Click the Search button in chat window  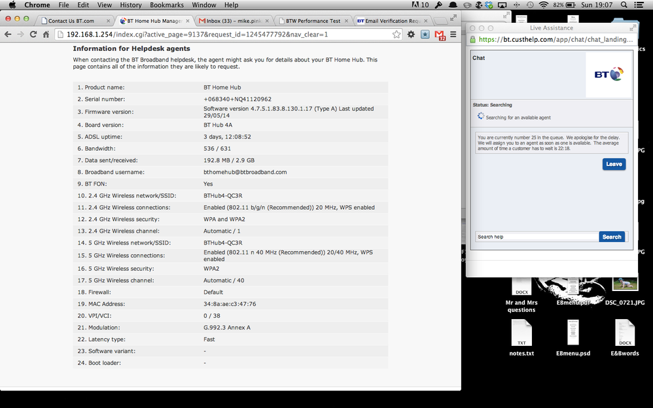click(612, 237)
